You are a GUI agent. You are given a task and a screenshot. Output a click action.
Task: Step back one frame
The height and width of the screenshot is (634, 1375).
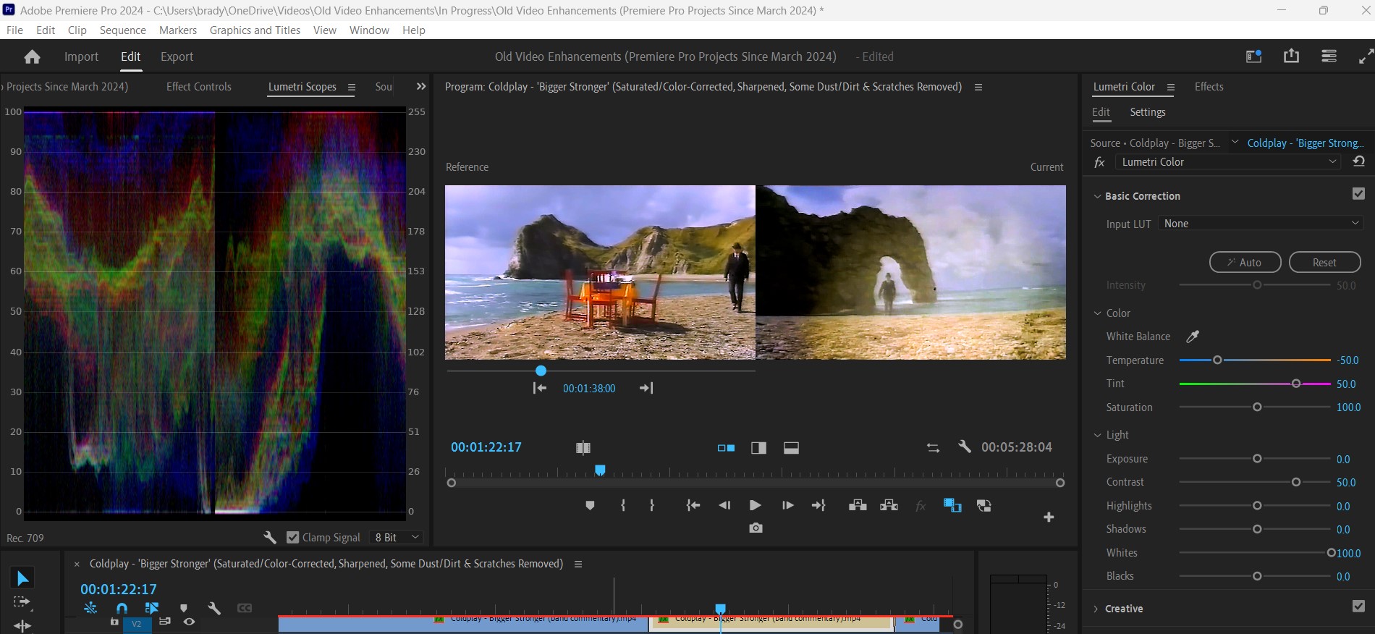pyautogui.click(x=724, y=505)
